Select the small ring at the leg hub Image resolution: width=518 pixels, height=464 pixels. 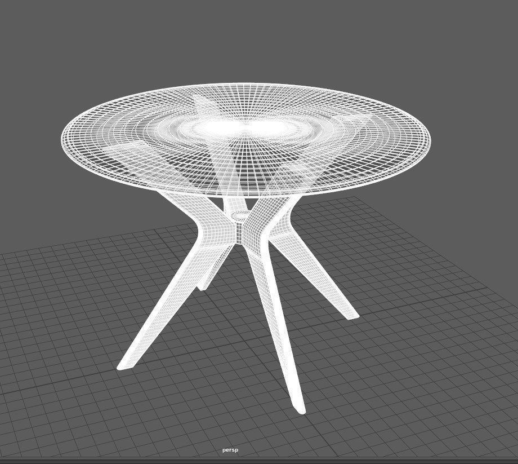coord(240,215)
